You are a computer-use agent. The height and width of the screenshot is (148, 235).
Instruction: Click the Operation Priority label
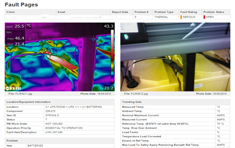[19, 128]
